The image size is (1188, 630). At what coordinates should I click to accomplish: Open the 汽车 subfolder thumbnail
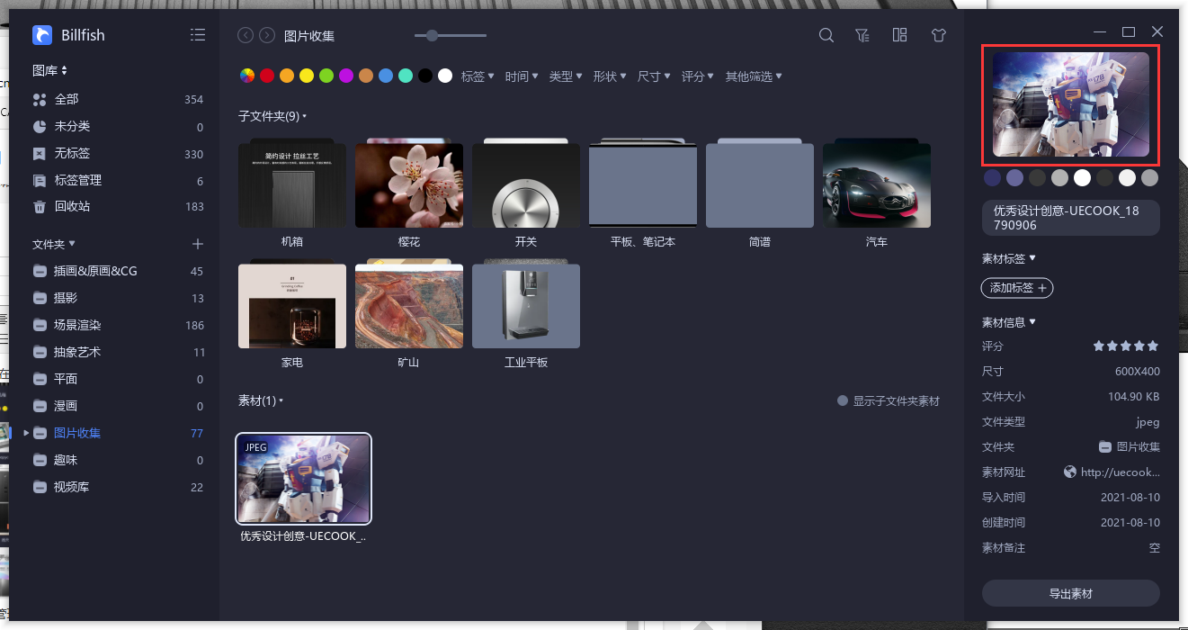(877, 184)
